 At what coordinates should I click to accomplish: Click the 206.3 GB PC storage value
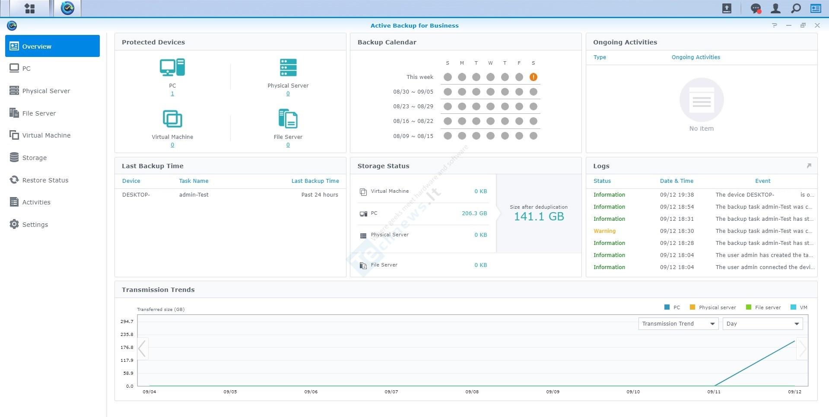point(474,213)
